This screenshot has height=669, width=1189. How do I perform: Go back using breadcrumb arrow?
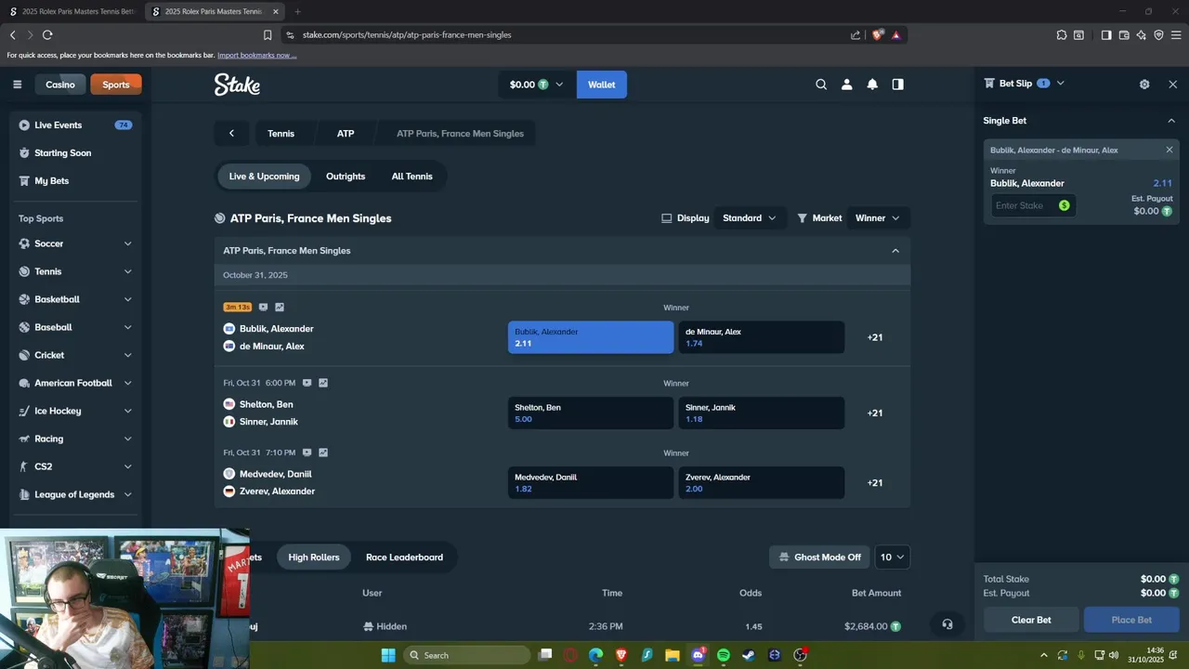pyautogui.click(x=231, y=133)
